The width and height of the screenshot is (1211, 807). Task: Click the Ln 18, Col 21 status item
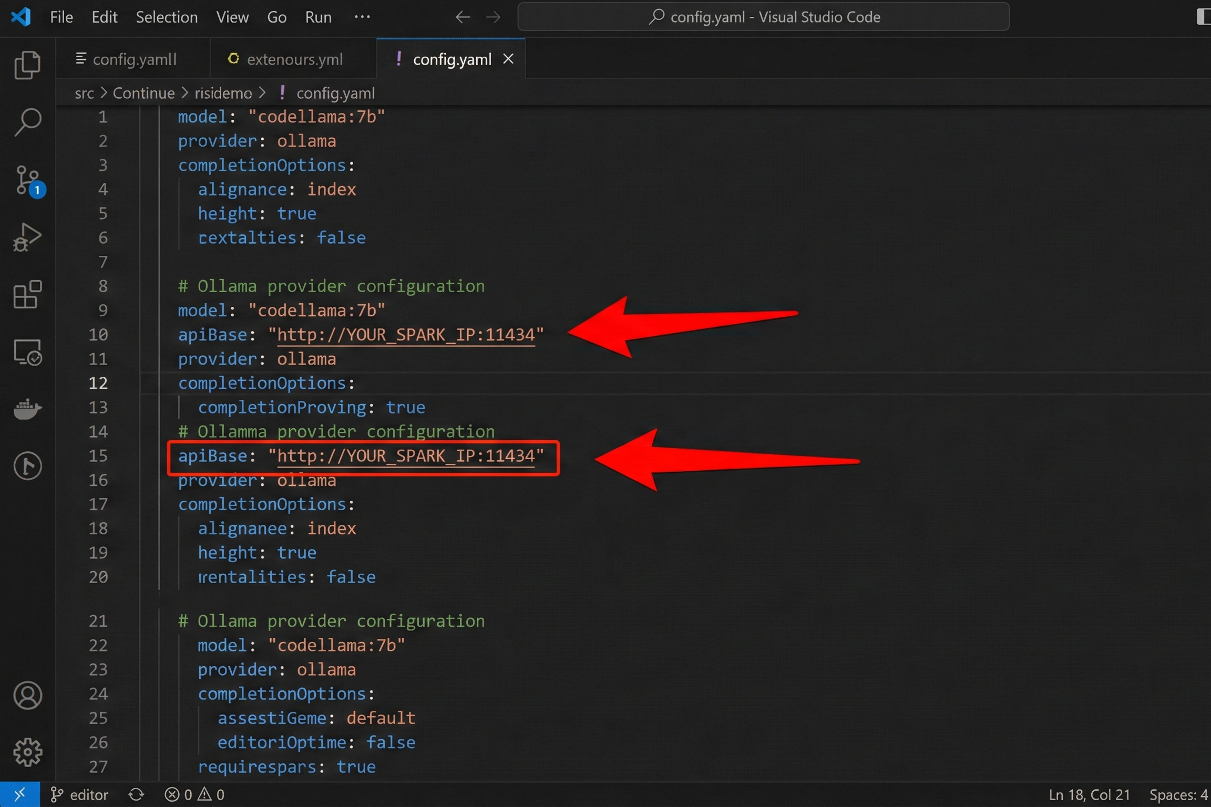[x=1089, y=794]
